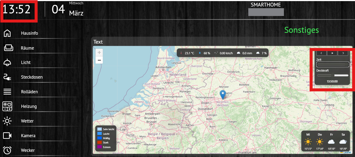The image size is (355, 157).
Task: Click the Räume sofa icon
Action: (8, 48)
